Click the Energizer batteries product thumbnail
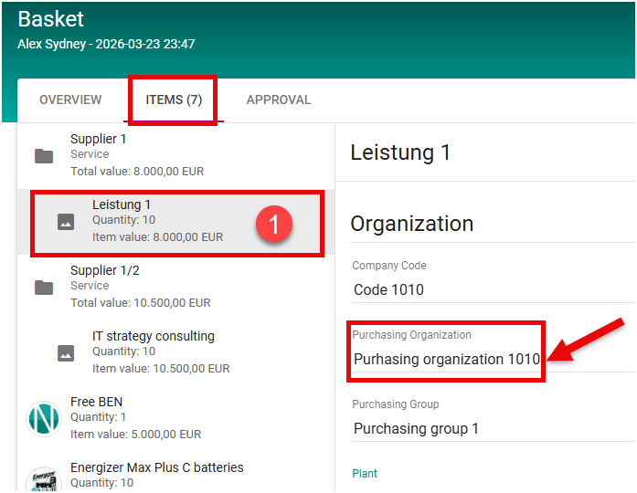This screenshot has width=637, height=493. (44, 480)
